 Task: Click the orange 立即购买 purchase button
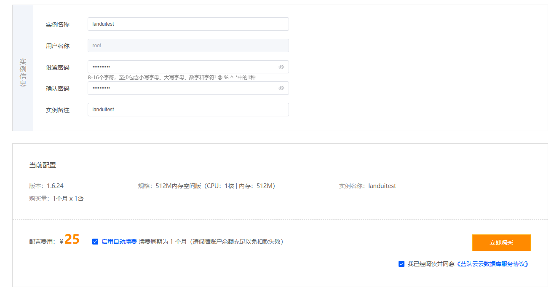501,242
